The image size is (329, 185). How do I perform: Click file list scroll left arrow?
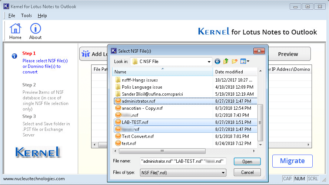(115, 151)
